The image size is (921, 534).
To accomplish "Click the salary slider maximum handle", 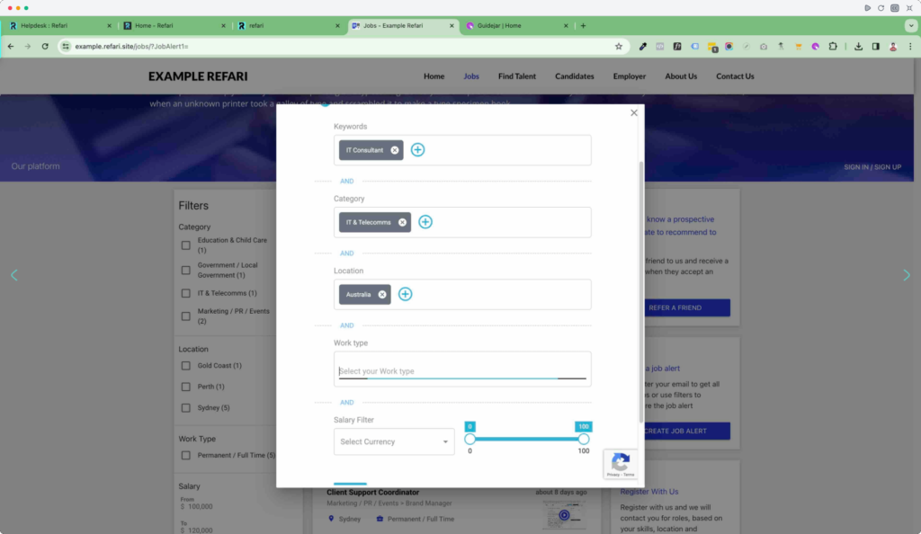I will pos(583,439).
